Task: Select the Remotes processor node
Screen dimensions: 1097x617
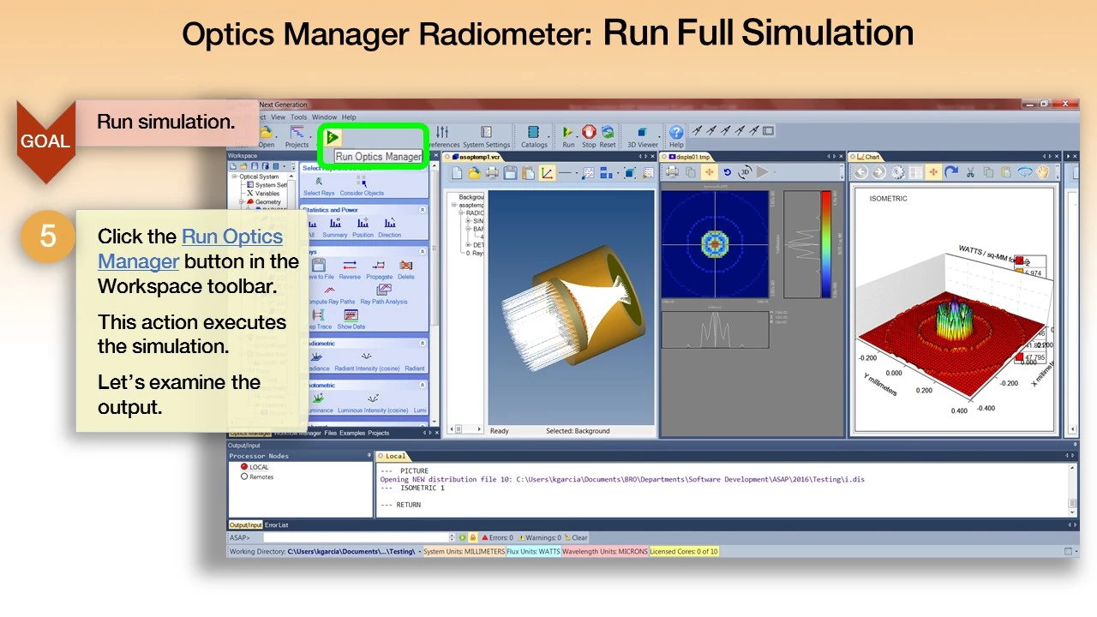Action: click(245, 476)
